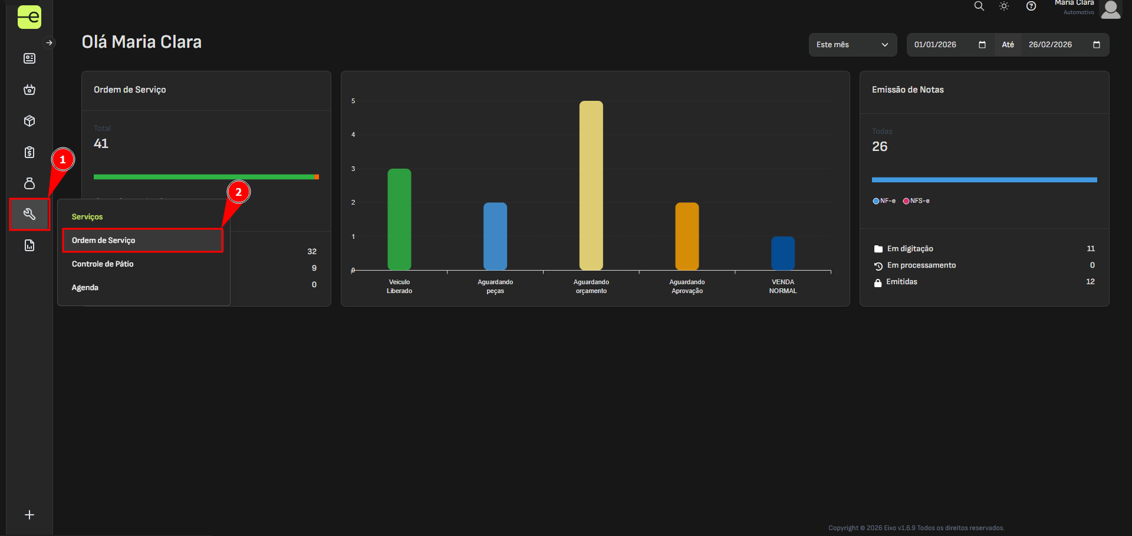Open 'Agenda' from the Serviços menu

(85, 288)
